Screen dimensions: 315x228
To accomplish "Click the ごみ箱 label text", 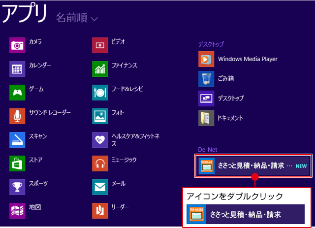I will click(226, 79).
